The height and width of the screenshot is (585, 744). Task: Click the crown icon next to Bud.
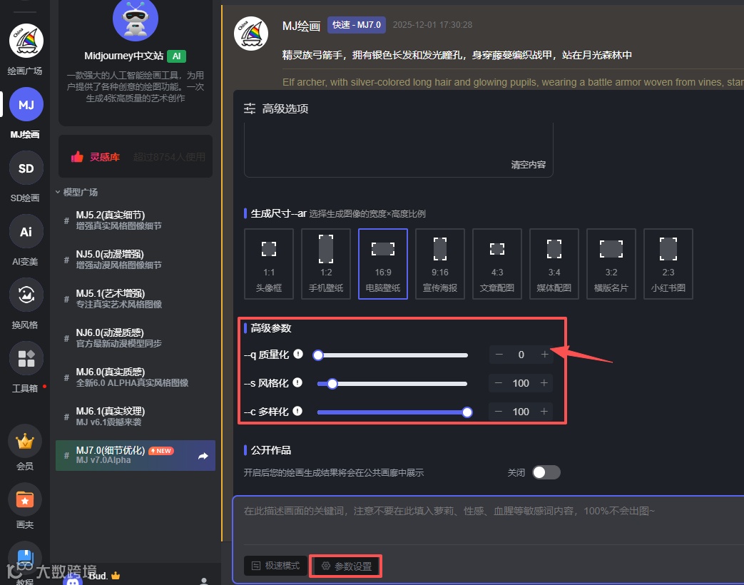[x=116, y=576]
